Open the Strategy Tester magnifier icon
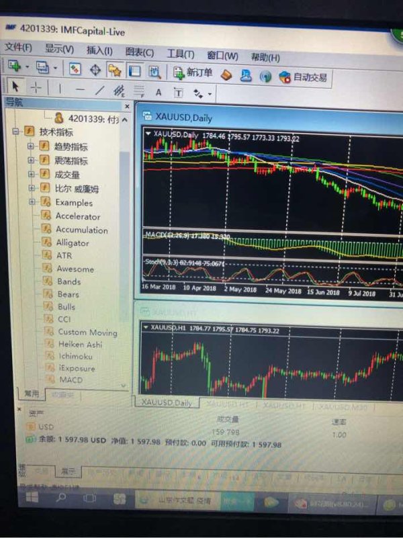Screen dimensions: 403x538 click(154, 72)
